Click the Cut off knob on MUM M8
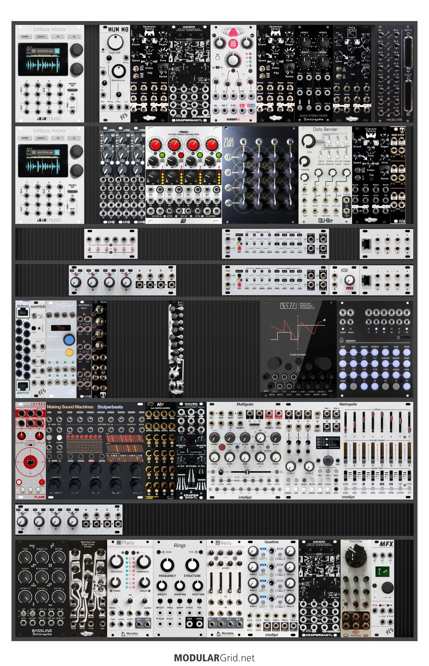Image resolution: width=429 pixels, height=666 pixels. point(114,42)
